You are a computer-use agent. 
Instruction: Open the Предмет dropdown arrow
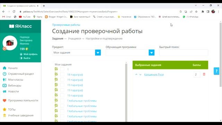(98, 52)
